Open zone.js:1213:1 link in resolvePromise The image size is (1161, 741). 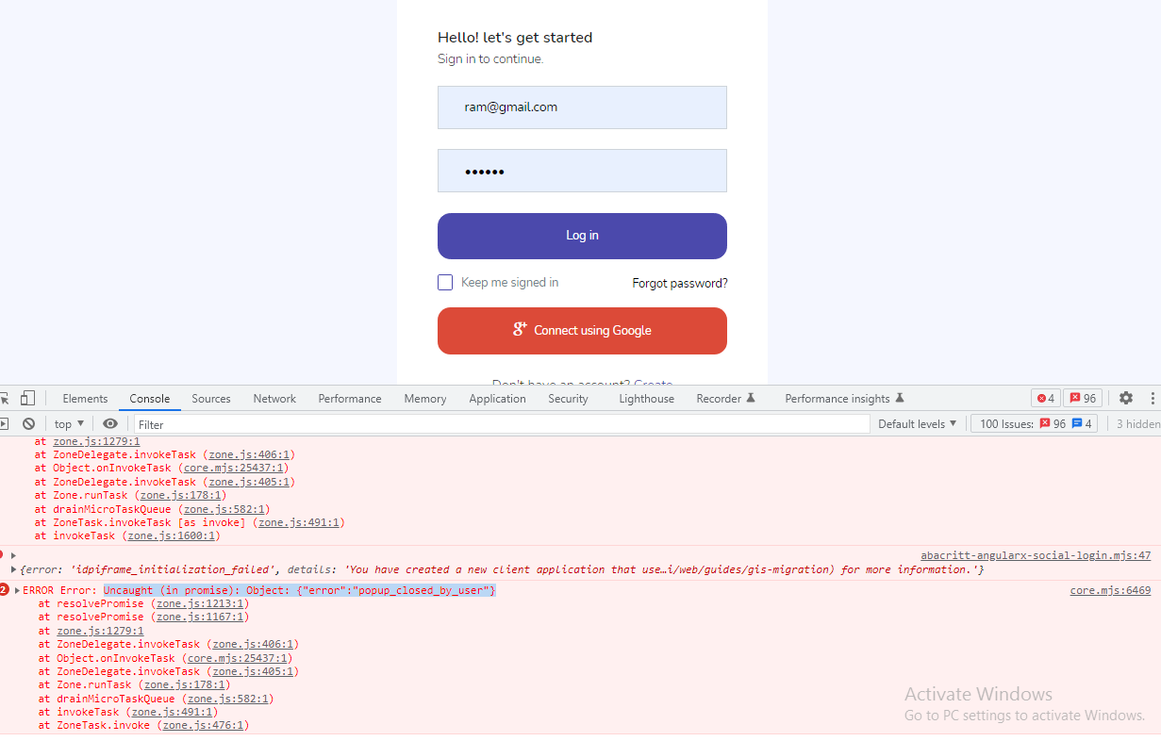tap(200, 603)
